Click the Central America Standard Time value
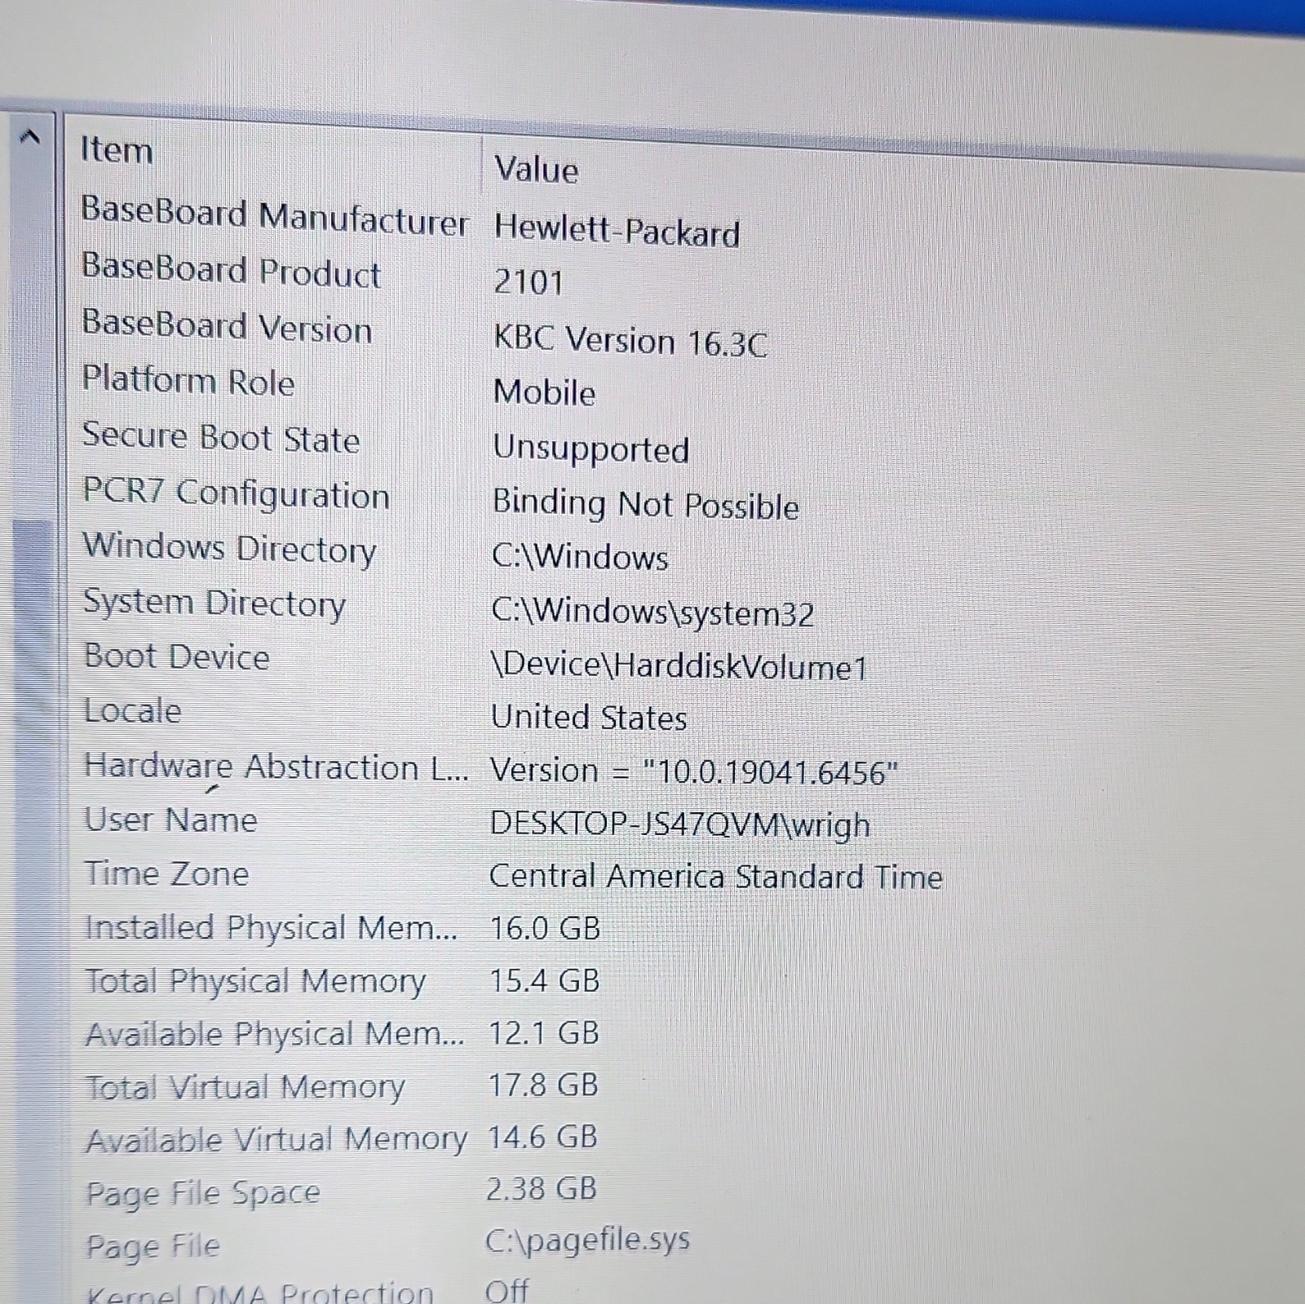The height and width of the screenshot is (1304, 1305). tap(716, 877)
